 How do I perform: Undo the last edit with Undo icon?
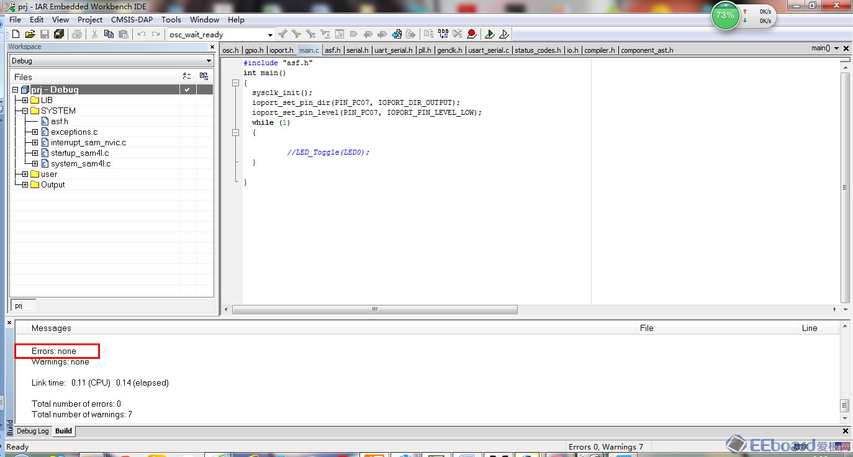pyautogui.click(x=142, y=34)
